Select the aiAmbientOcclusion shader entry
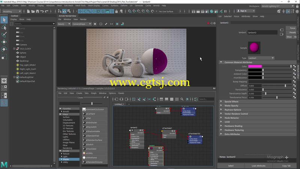Screen dimensions: 300x169 coord(94,109)
